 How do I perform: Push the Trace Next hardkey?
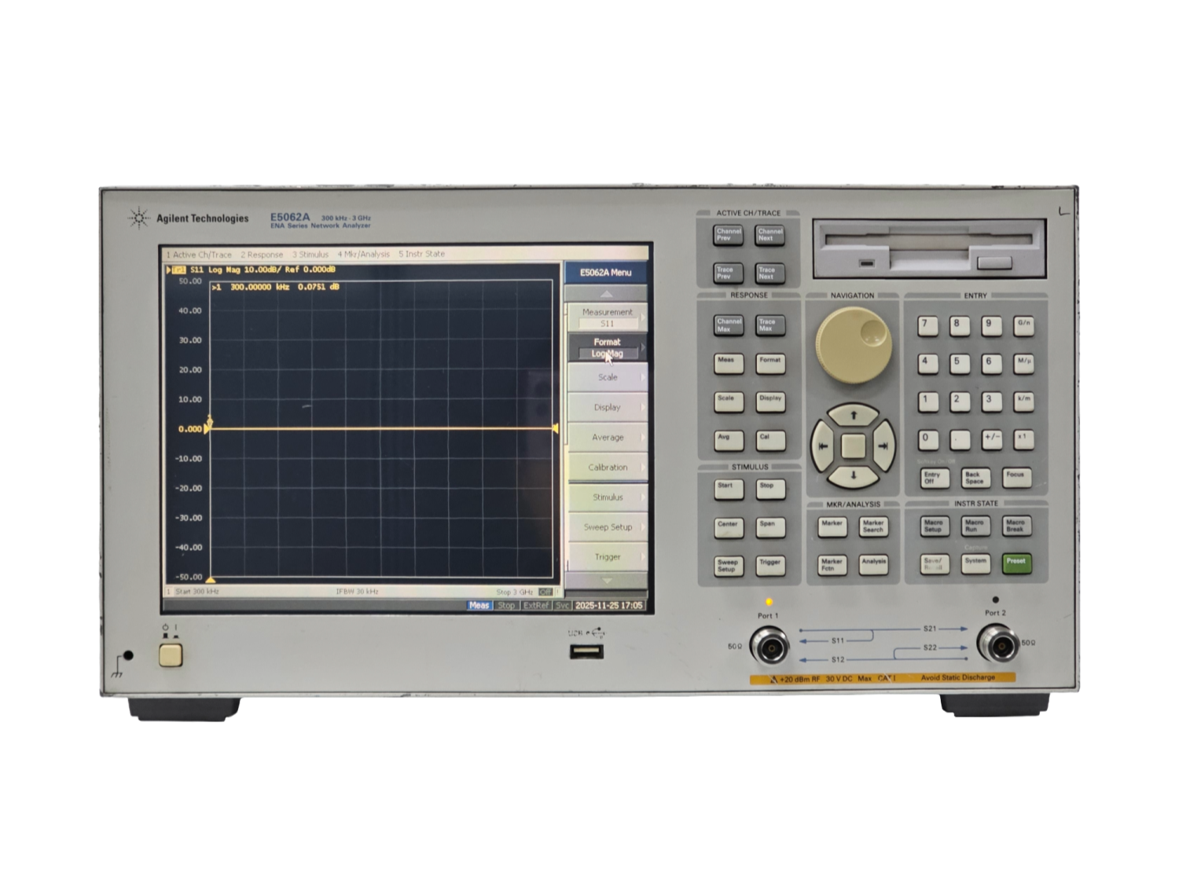pyautogui.click(x=769, y=273)
